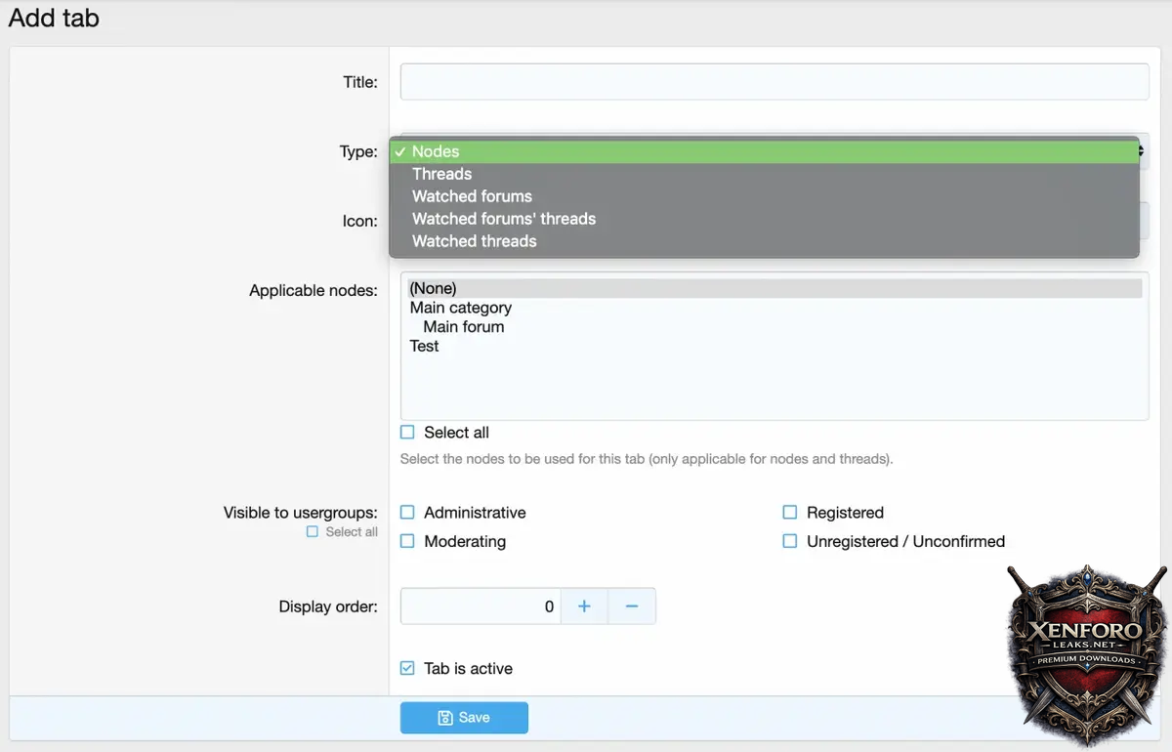The height and width of the screenshot is (752, 1172).
Task: Click the XenForo Leaks shield logo
Action: [1087, 651]
